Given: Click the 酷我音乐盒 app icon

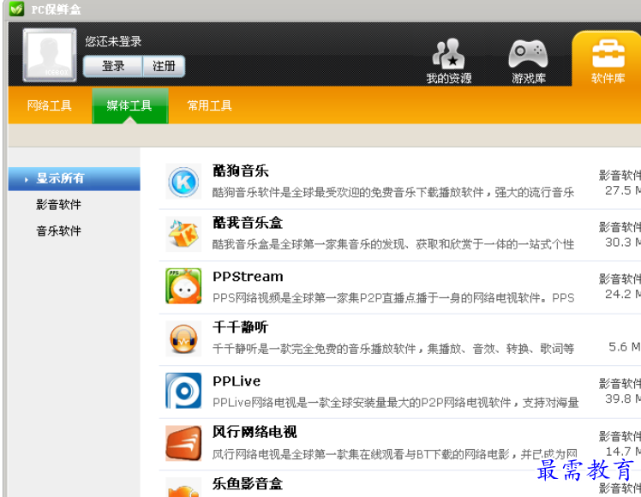Looking at the screenshot, I should (x=183, y=234).
